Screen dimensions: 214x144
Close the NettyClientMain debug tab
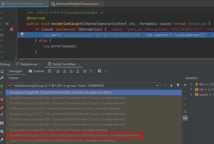pos(79,64)
